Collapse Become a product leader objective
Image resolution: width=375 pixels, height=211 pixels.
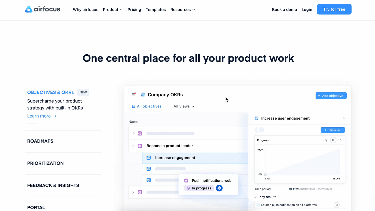(x=133, y=146)
